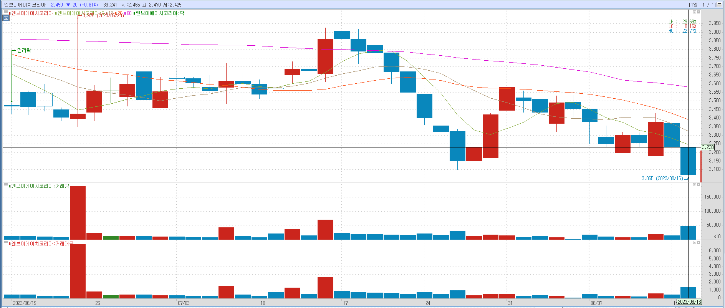The image size is (725, 308).
Task: Click the 3,065 low price annotation
Action: point(662,178)
